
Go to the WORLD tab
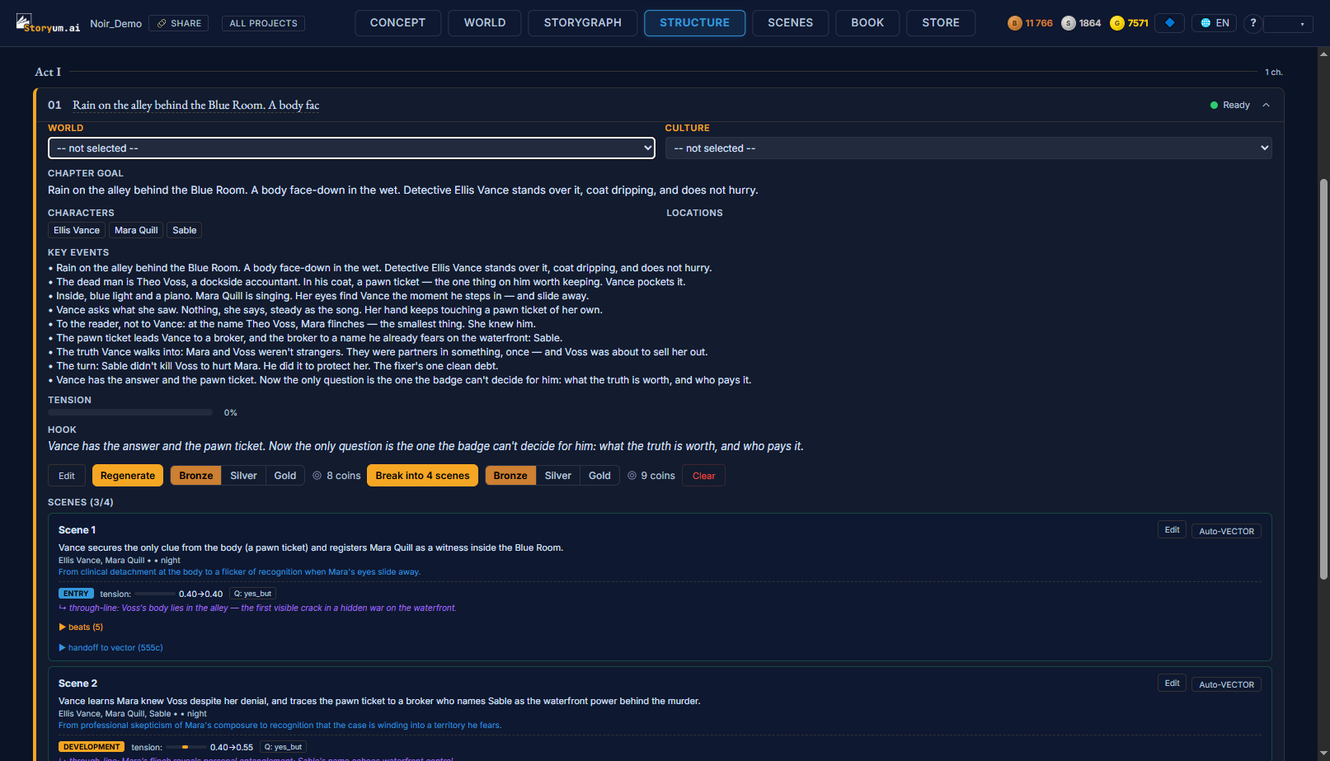(x=485, y=23)
